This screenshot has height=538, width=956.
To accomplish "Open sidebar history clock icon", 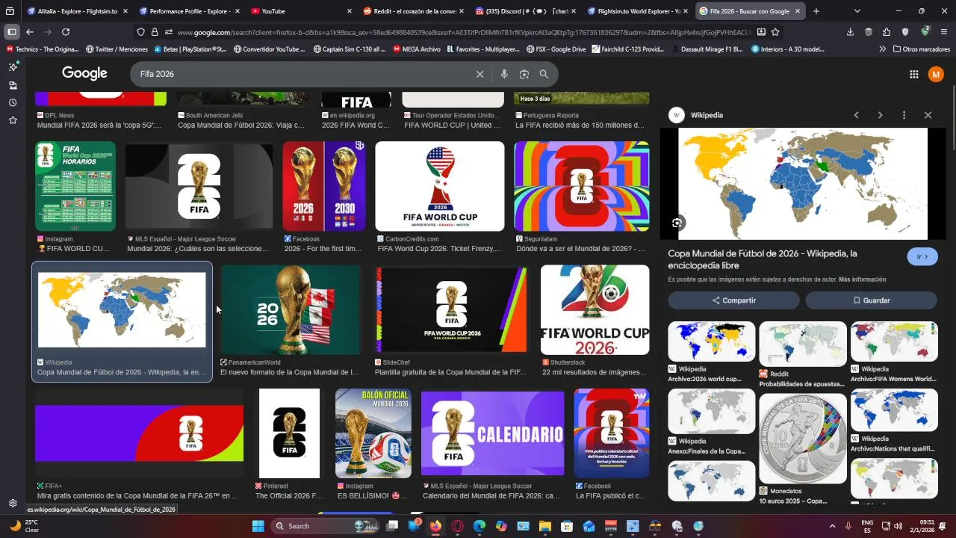I will [13, 102].
